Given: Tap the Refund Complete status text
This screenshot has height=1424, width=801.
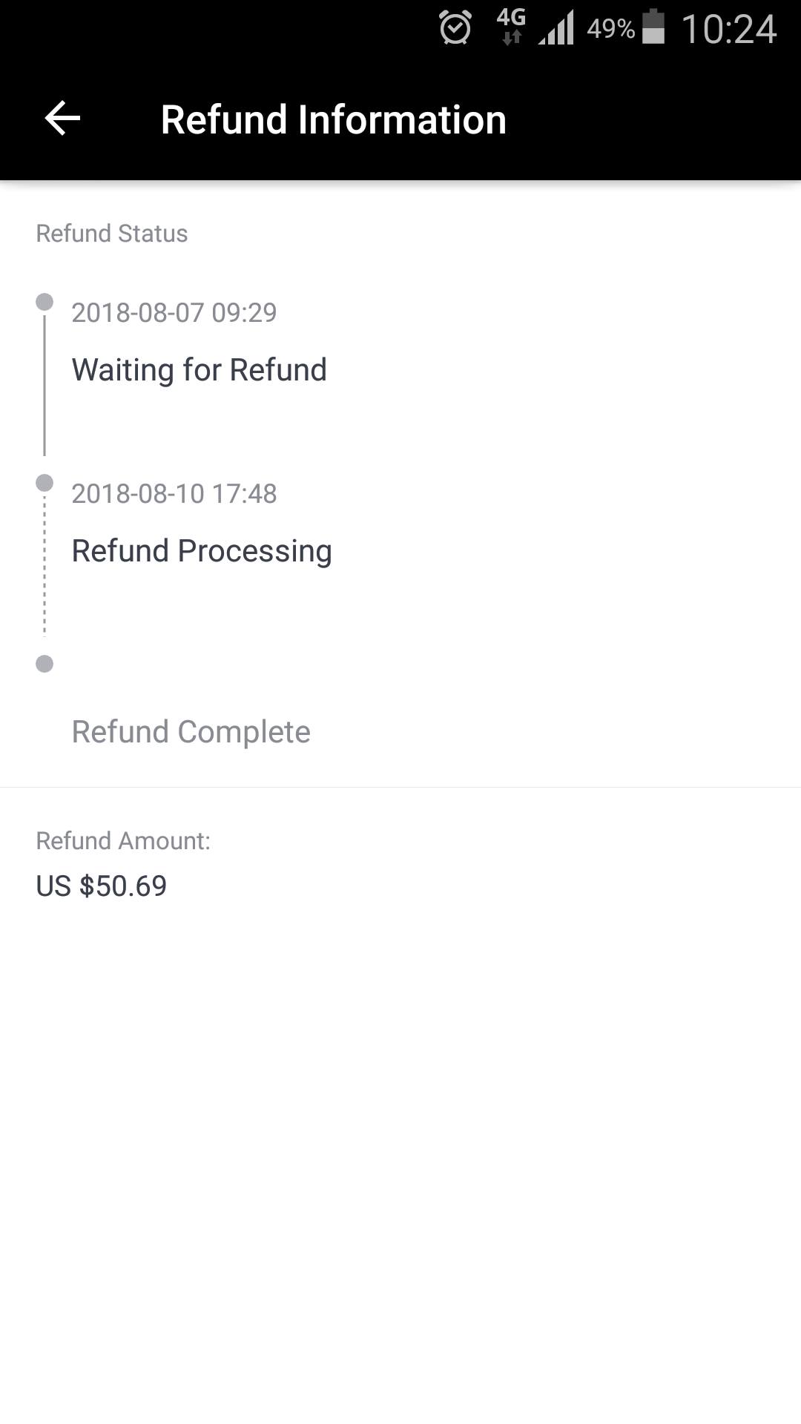Looking at the screenshot, I should click(191, 731).
